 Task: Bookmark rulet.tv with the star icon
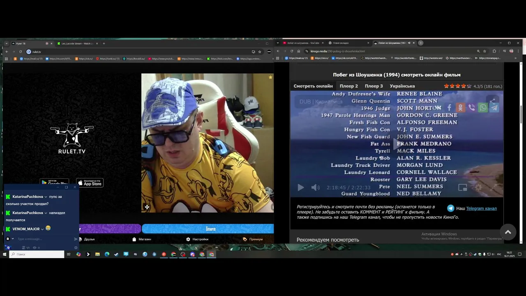260,52
